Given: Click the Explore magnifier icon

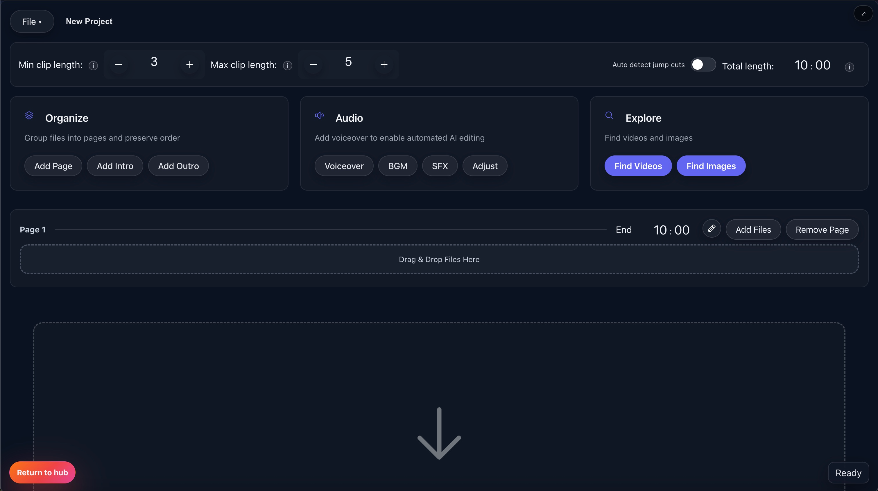Looking at the screenshot, I should click(610, 116).
